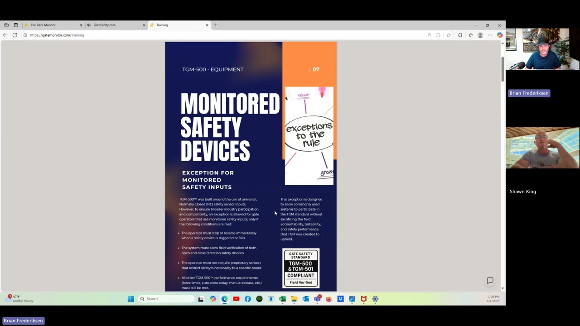Close the GateSafety.com tab
Screen dimensions: 580x326
144,25
